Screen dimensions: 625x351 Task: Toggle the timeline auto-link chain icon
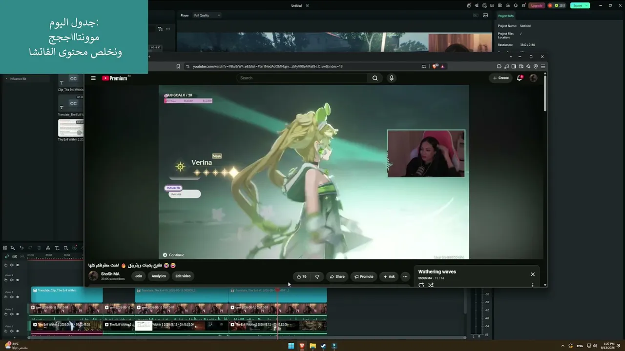click(x=7, y=256)
